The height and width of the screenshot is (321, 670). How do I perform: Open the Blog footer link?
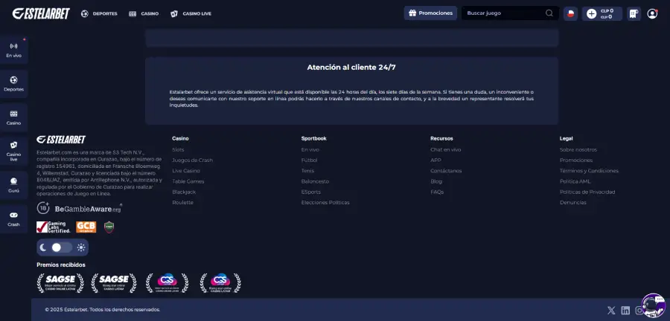(436, 181)
